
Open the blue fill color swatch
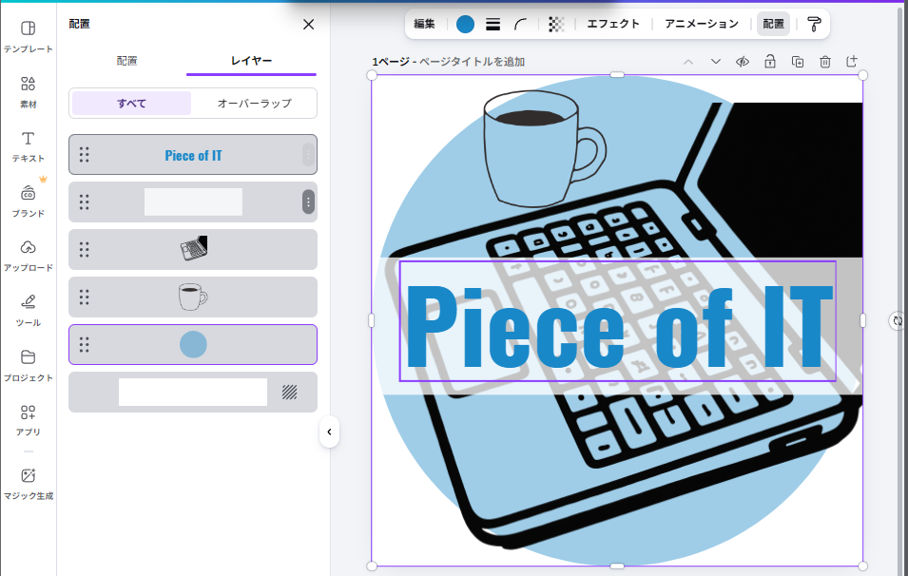465,24
